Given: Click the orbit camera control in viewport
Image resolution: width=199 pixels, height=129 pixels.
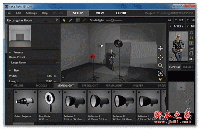Looking at the screenshot, I should click(x=161, y=49).
